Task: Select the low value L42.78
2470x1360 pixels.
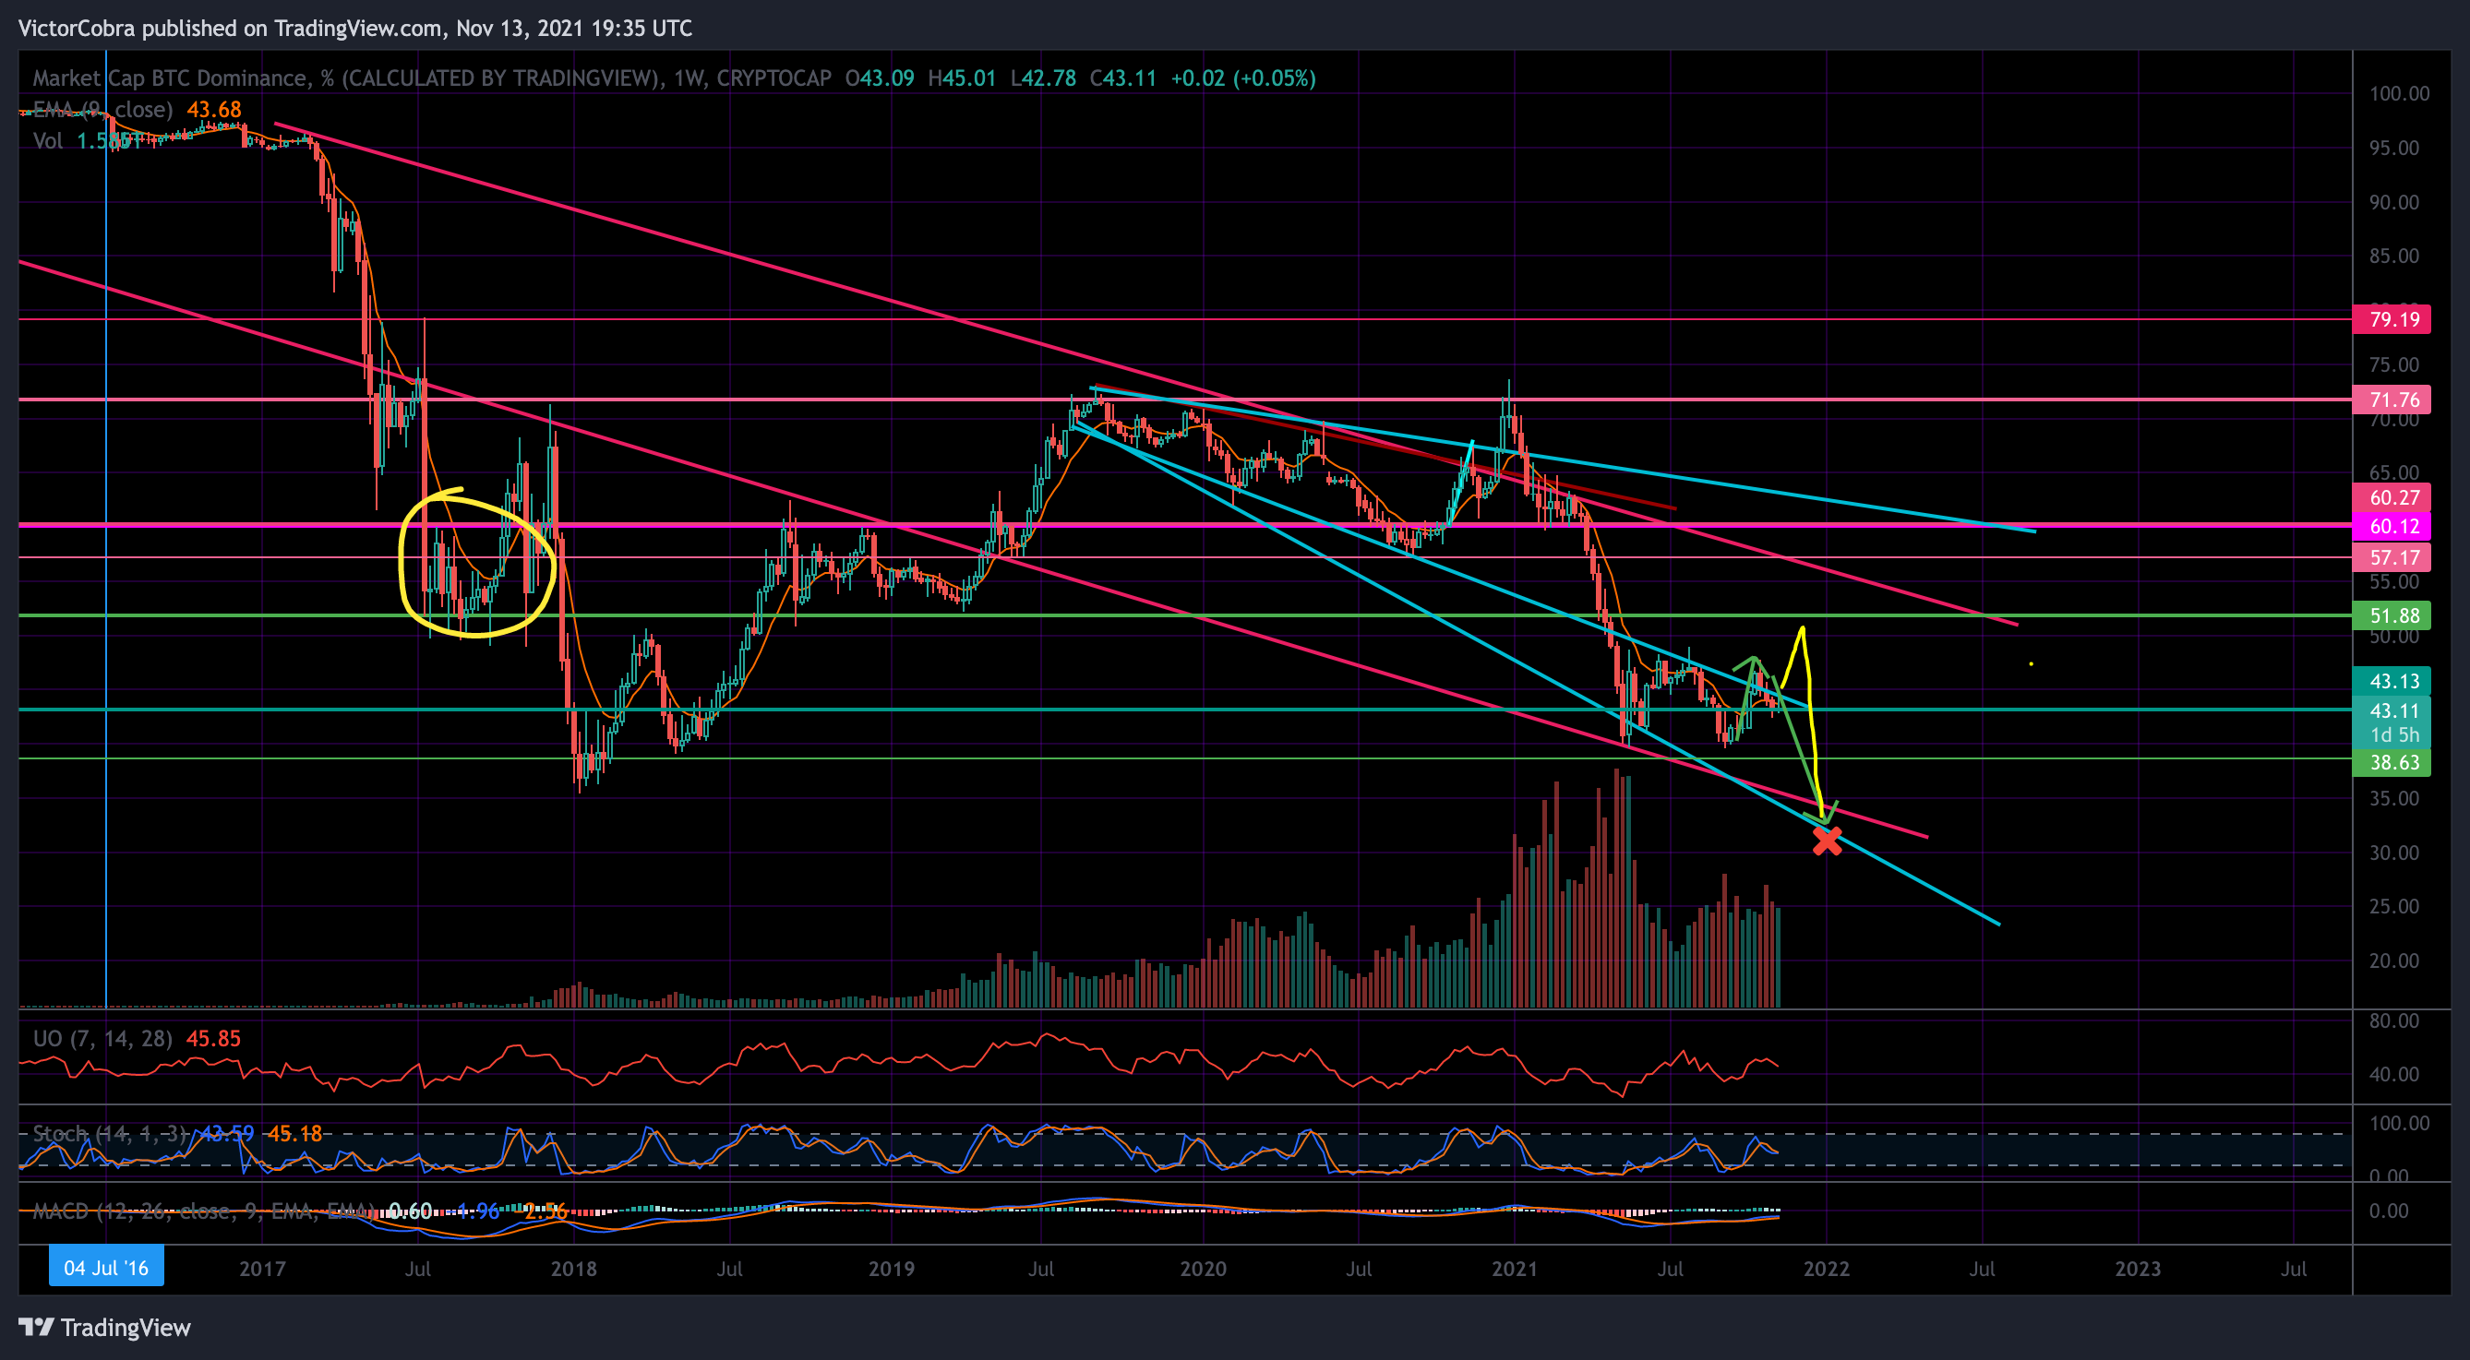Action: (1043, 78)
